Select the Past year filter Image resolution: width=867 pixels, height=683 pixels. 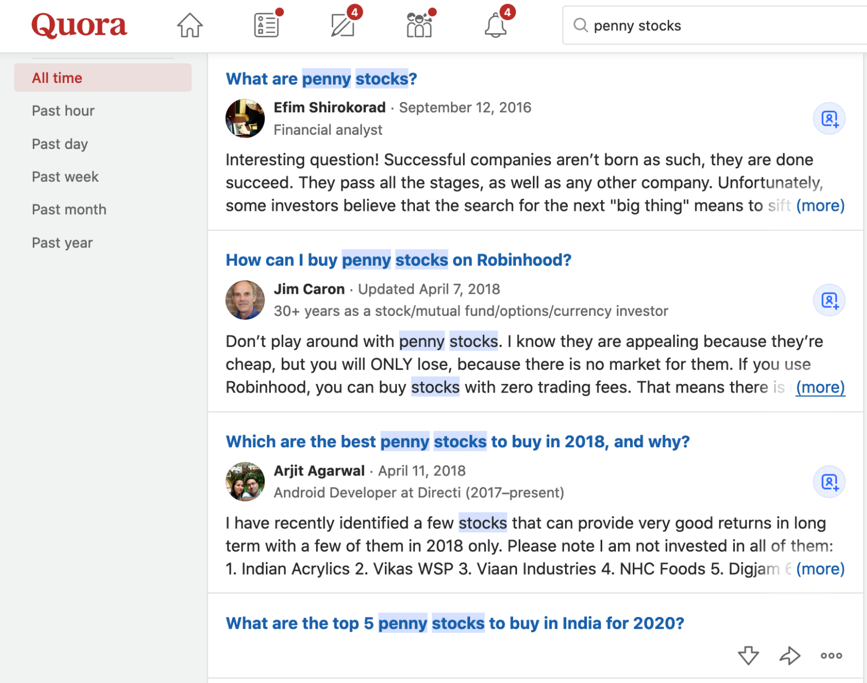(62, 243)
